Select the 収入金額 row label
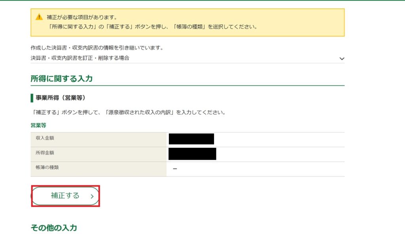Viewport: 405px width, 234px height. 45,137
